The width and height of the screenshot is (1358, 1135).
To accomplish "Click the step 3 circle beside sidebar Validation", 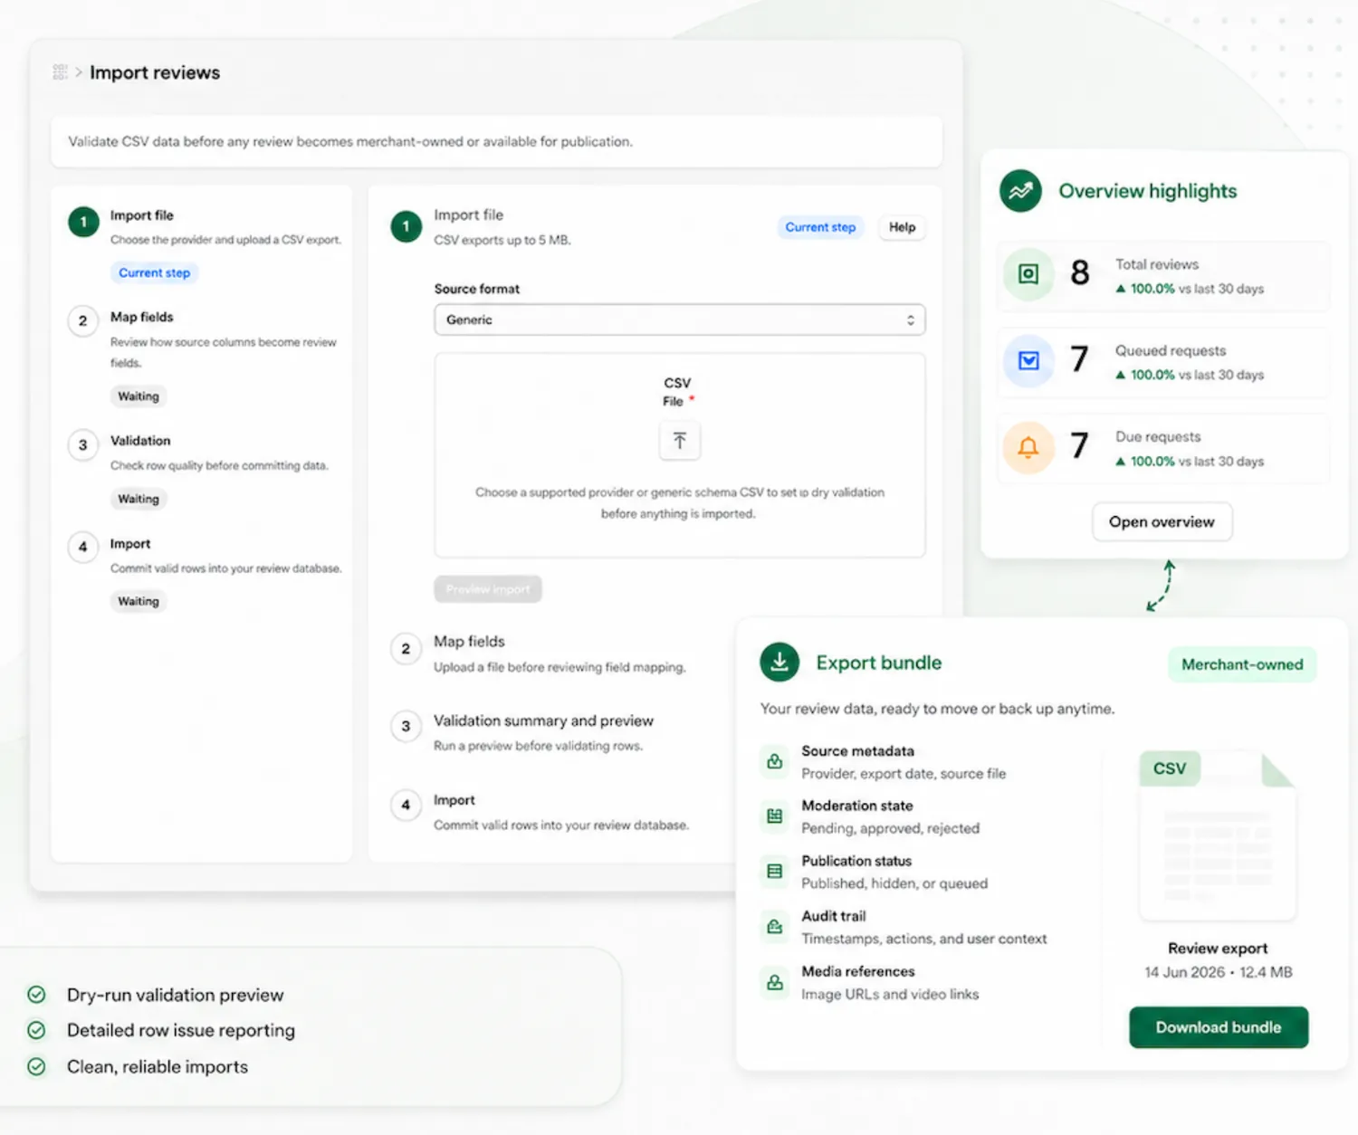I will 83,444.
